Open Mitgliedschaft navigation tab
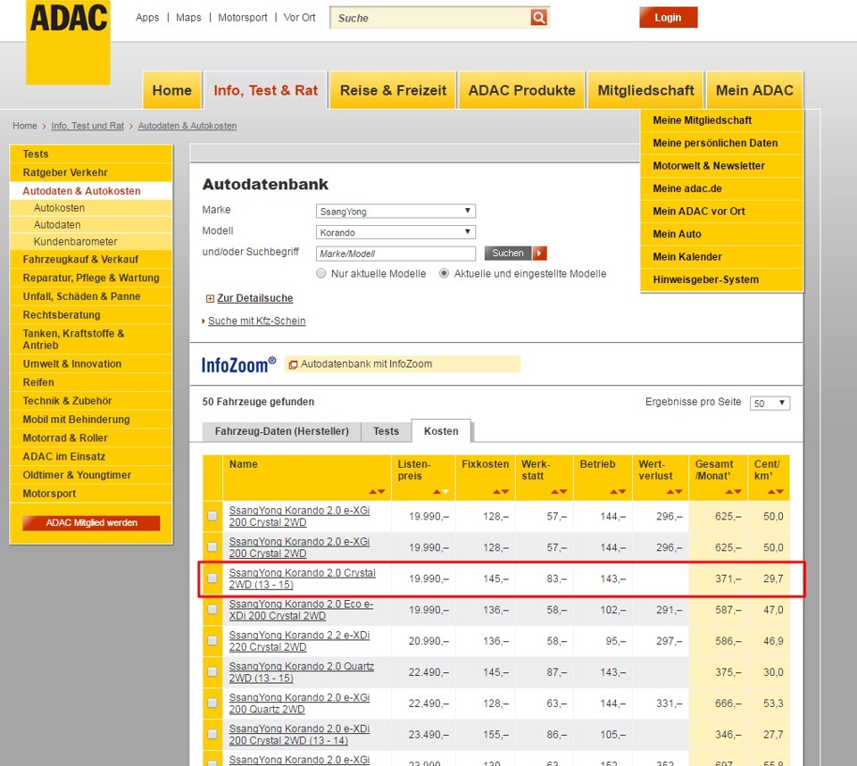 click(645, 90)
